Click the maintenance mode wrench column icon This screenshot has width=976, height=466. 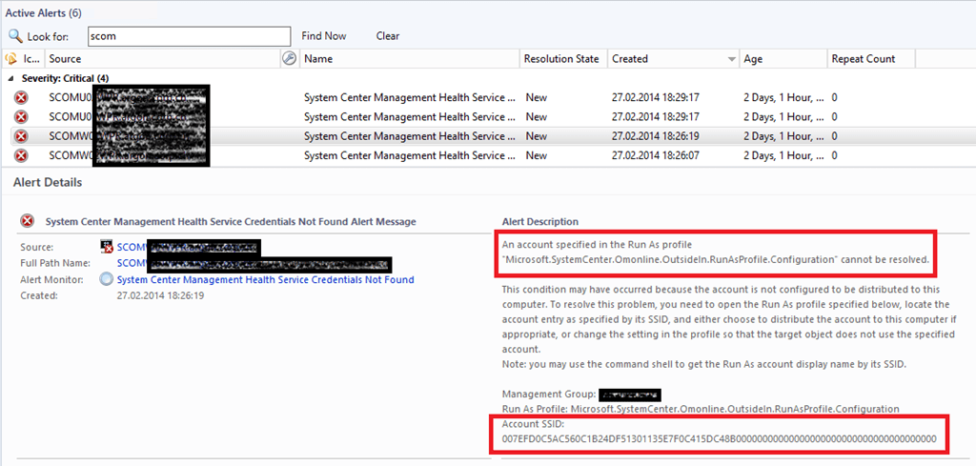290,58
